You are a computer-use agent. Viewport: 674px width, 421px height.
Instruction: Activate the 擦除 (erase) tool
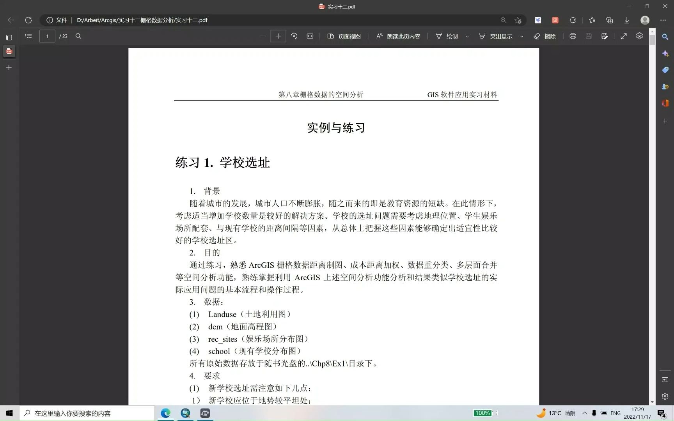[545, 36]
